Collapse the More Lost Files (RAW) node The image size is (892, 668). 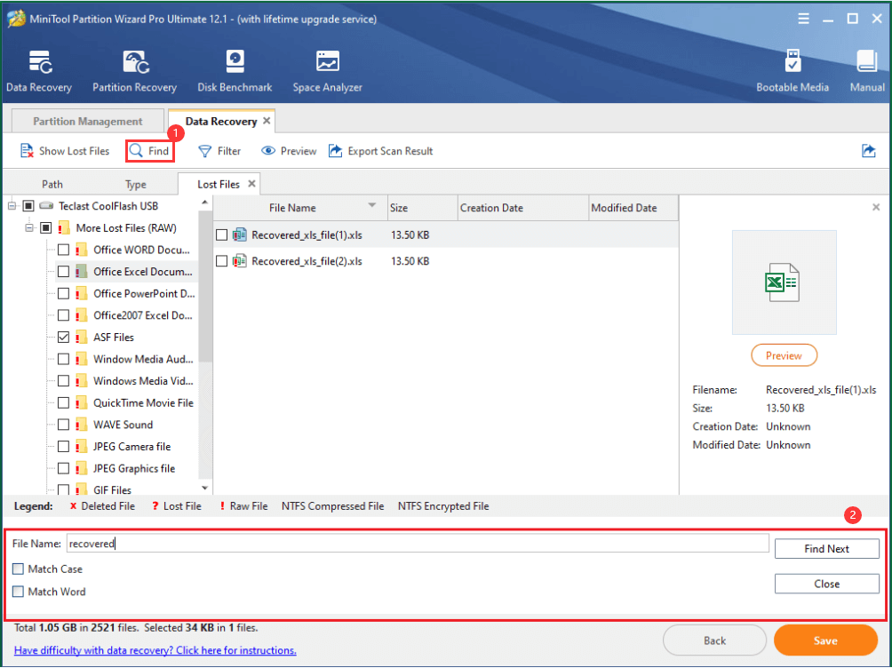tap(29, 227)
